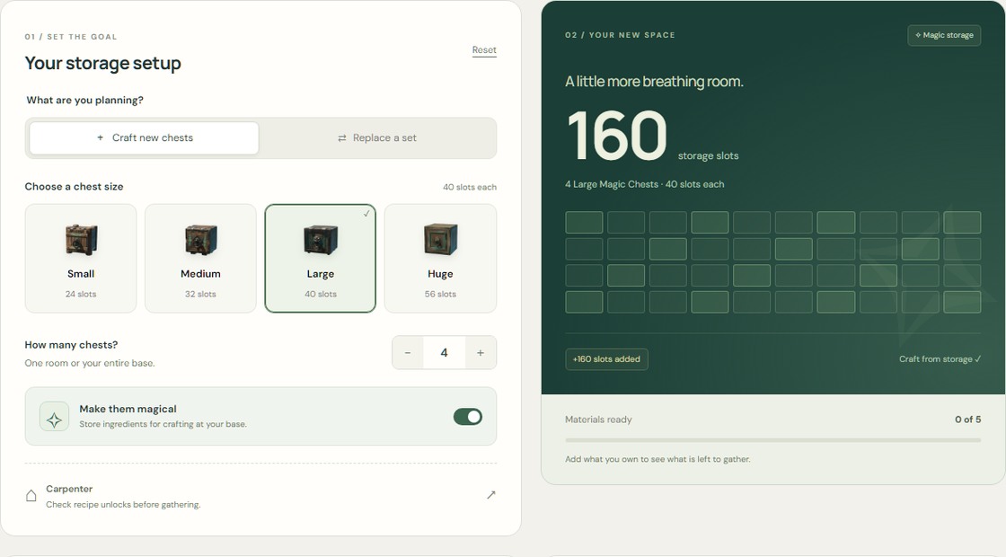Screen dimensions: 1006x557
Task: Click the swap arrows icon in Replace a set
Action: click(342, 138)
